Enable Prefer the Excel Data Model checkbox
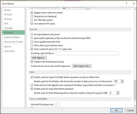The width and height of the screenshot is (137, 114). (32, 85)
